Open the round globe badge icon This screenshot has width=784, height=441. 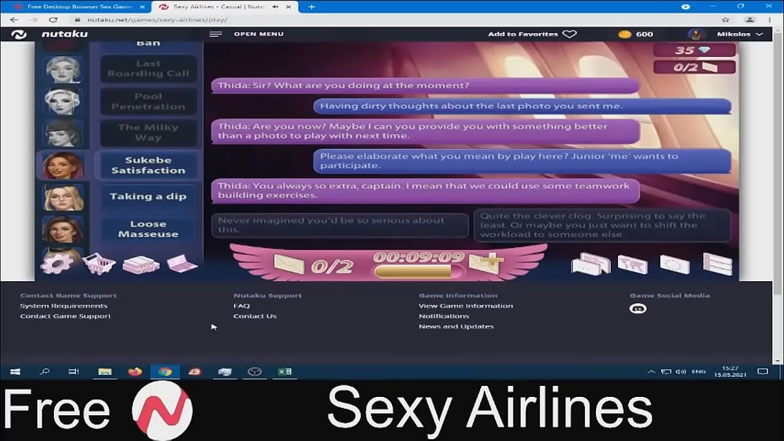click(x=675, y=264)
